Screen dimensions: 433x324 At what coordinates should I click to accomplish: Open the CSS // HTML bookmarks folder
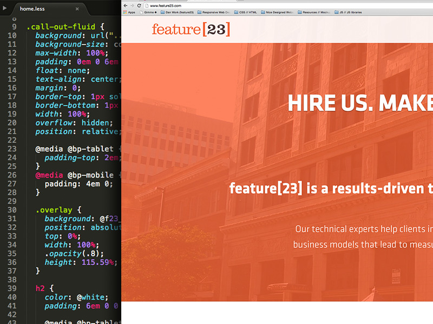click(246, 12)
